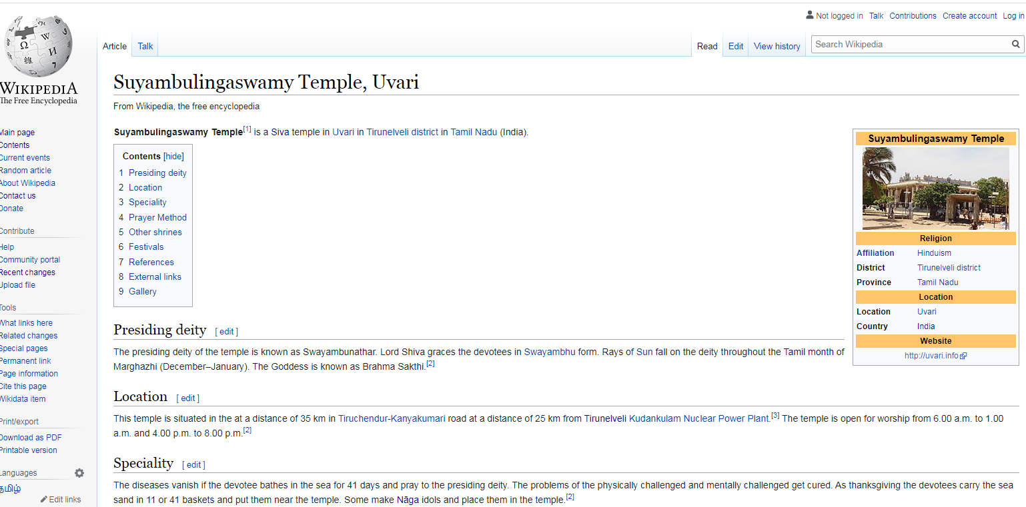Switch to the Talk tab

[x=145, y=46]
